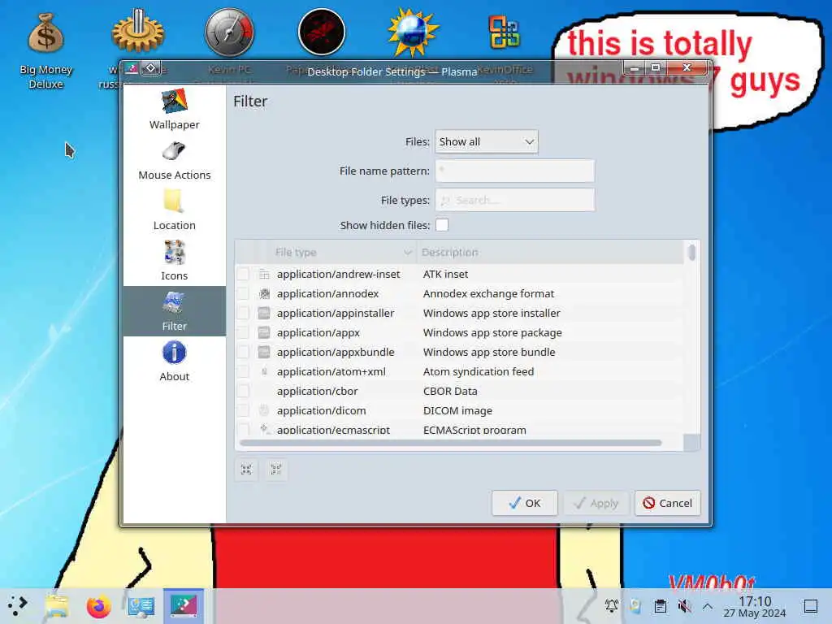Open the application launcher in taskbar

click(18, 604)
